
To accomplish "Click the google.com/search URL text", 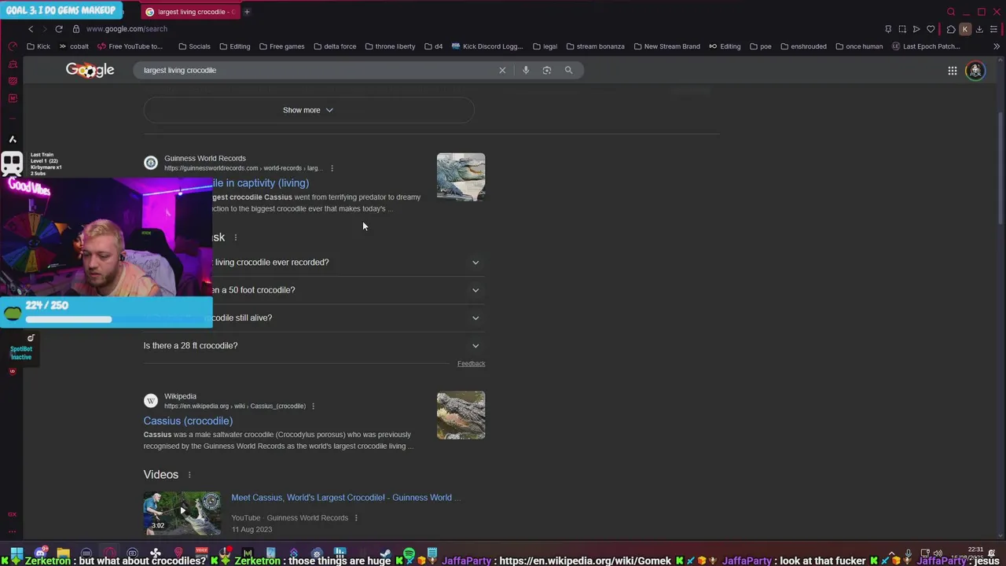I will coord(127,29).
